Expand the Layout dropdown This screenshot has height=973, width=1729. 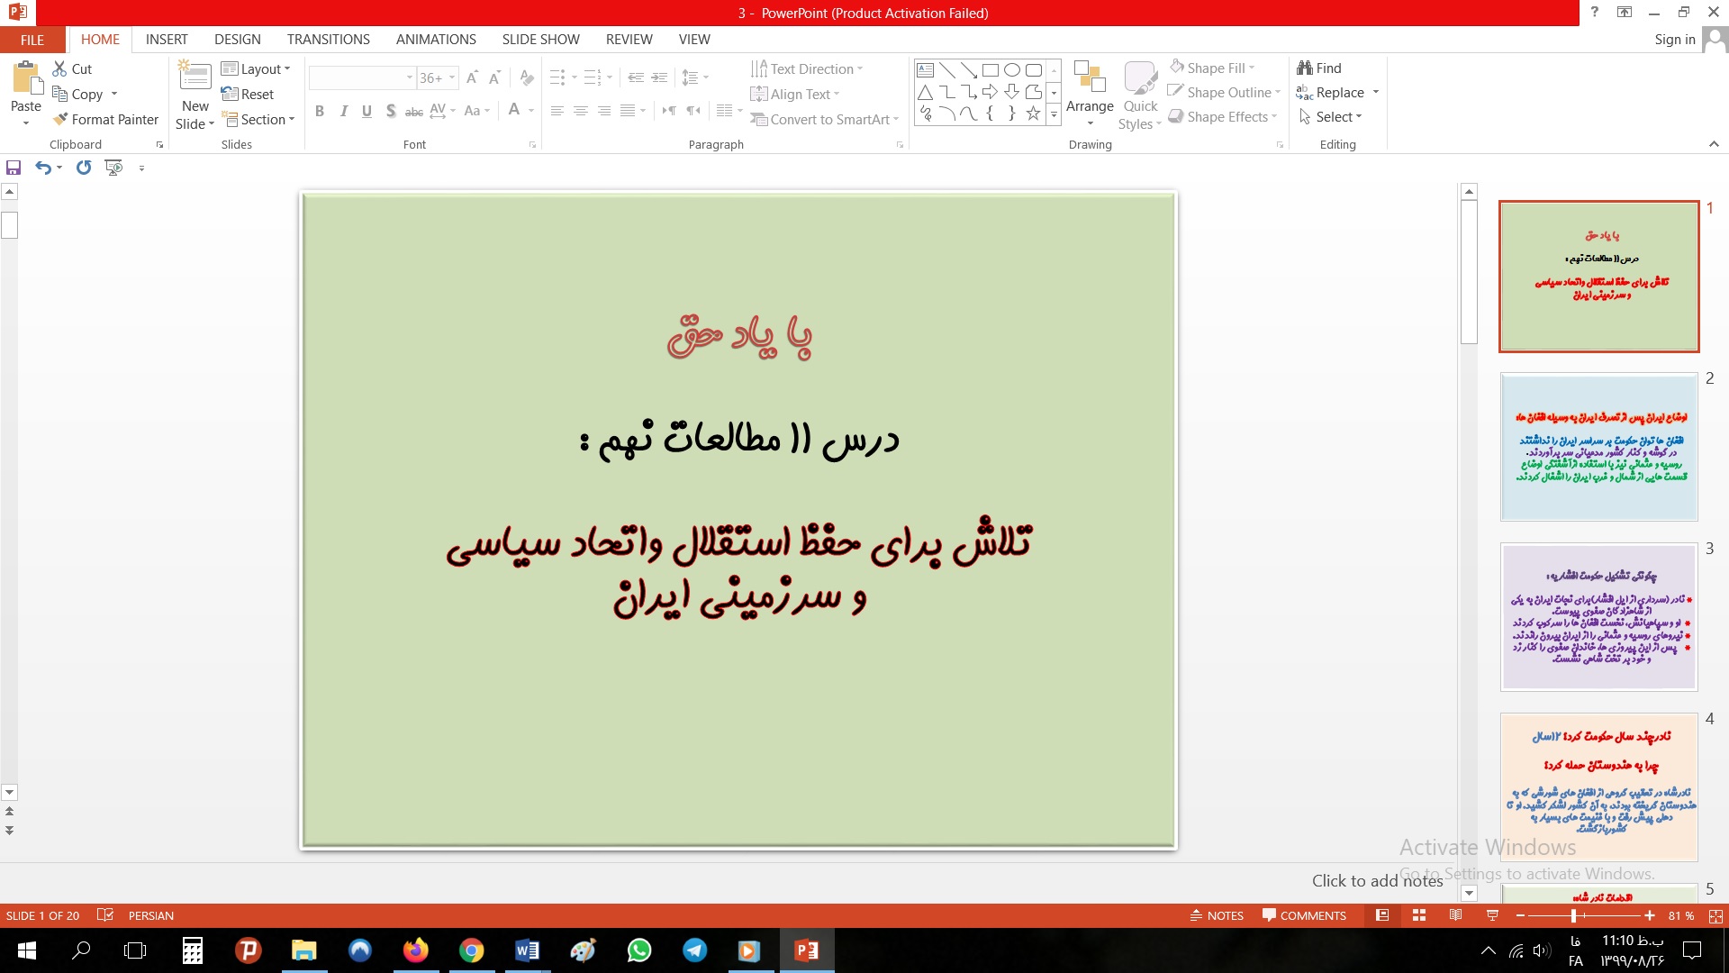click(x=257, y=69)
